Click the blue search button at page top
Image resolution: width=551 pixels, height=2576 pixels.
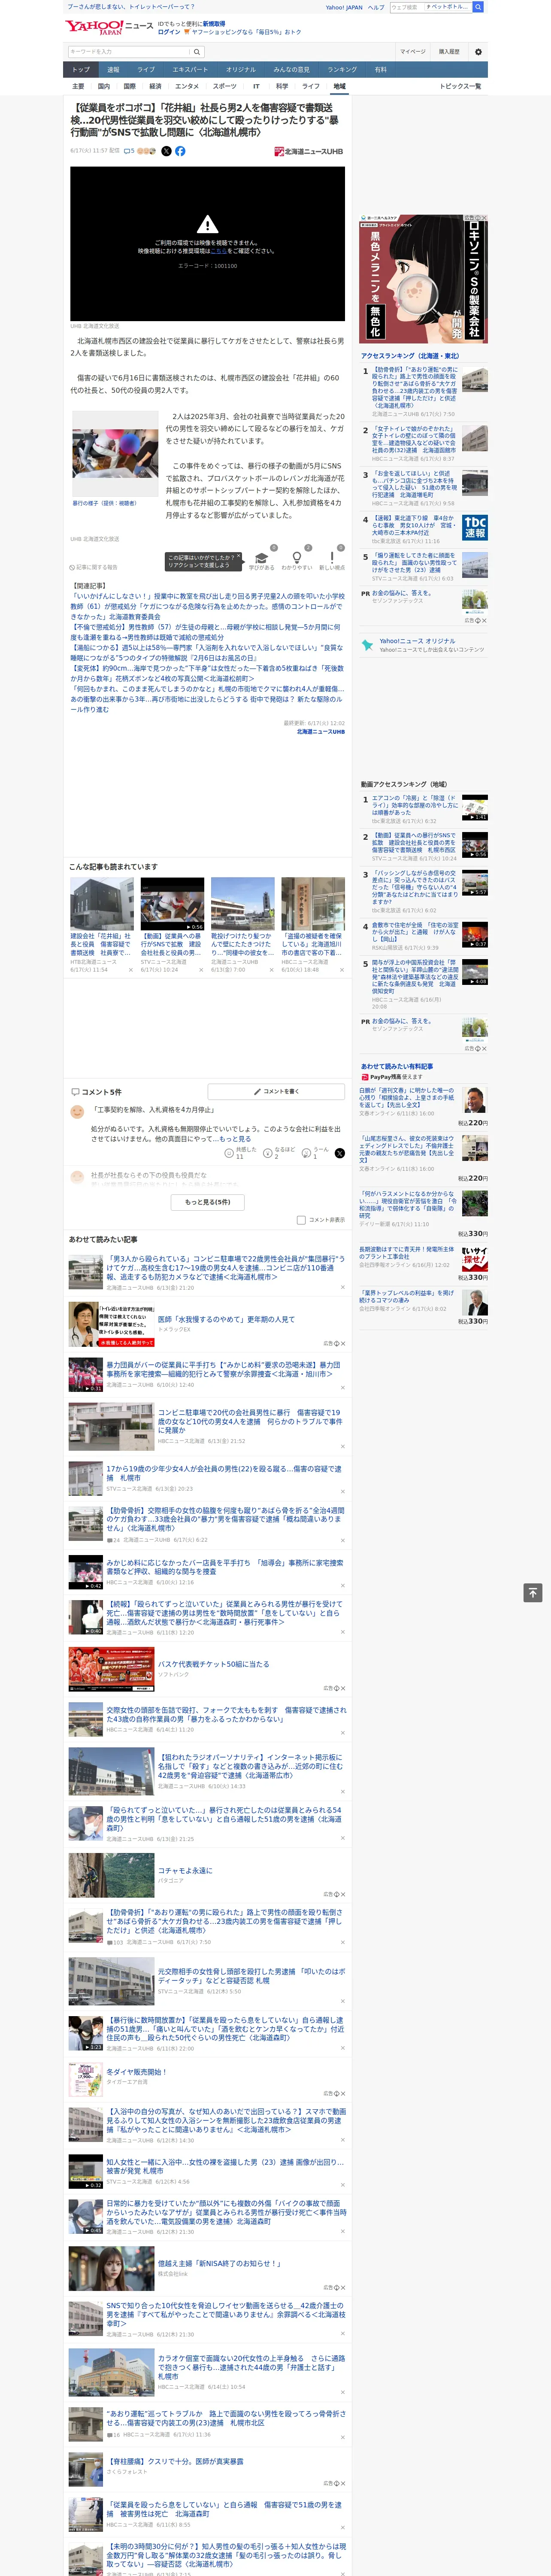coord(478,7)
